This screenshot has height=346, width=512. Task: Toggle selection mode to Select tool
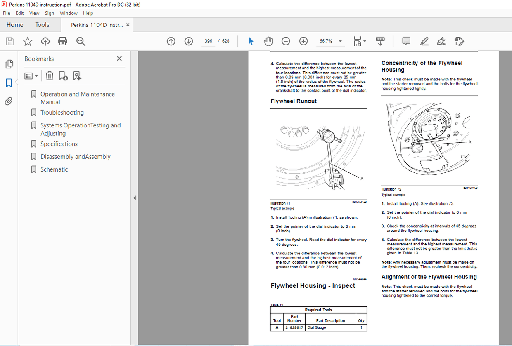click(x=250, y=41)
